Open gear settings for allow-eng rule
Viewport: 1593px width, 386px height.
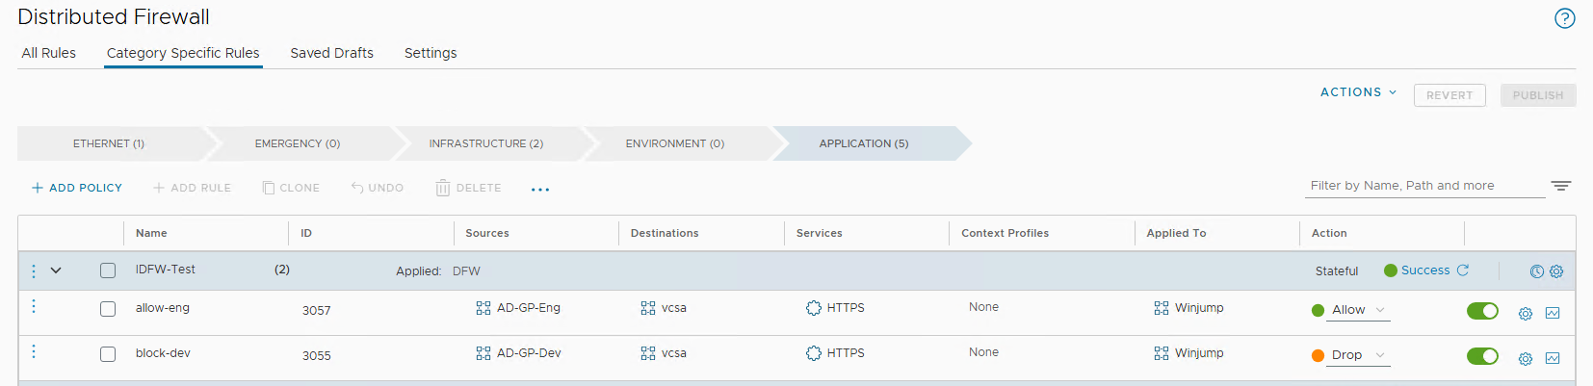[1526, 313]
